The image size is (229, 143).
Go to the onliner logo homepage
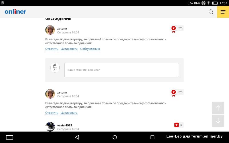(x=15, y=11)
